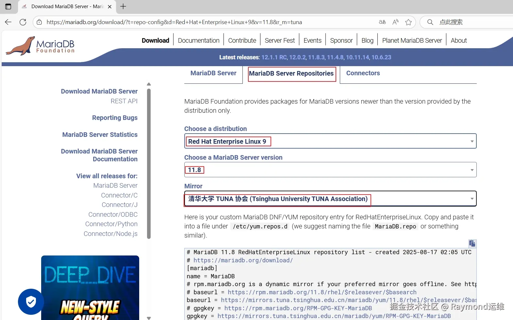Open the Sponsor menu item

[341, 40]
